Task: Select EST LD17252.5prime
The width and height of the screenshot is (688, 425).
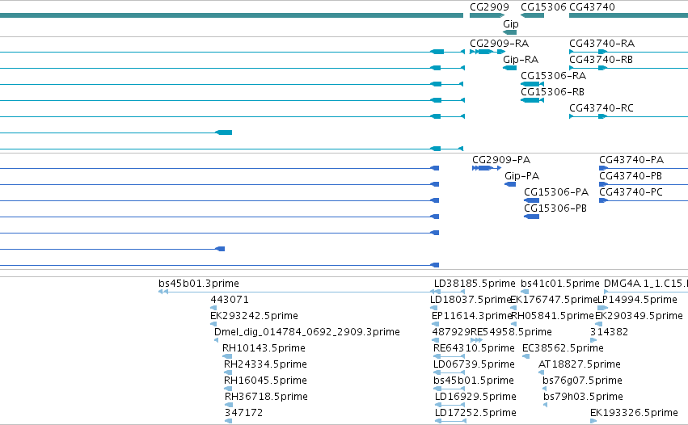Action: [475, 414]
